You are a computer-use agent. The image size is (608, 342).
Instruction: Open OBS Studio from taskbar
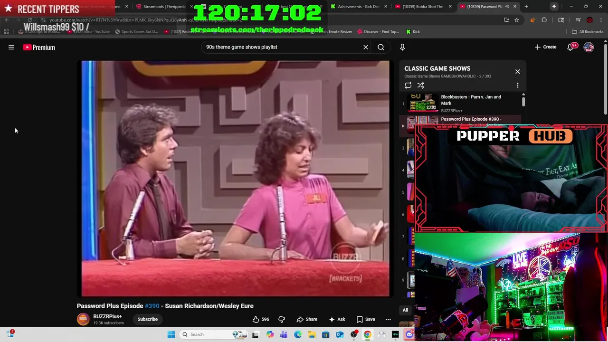(x=354, y=334)
